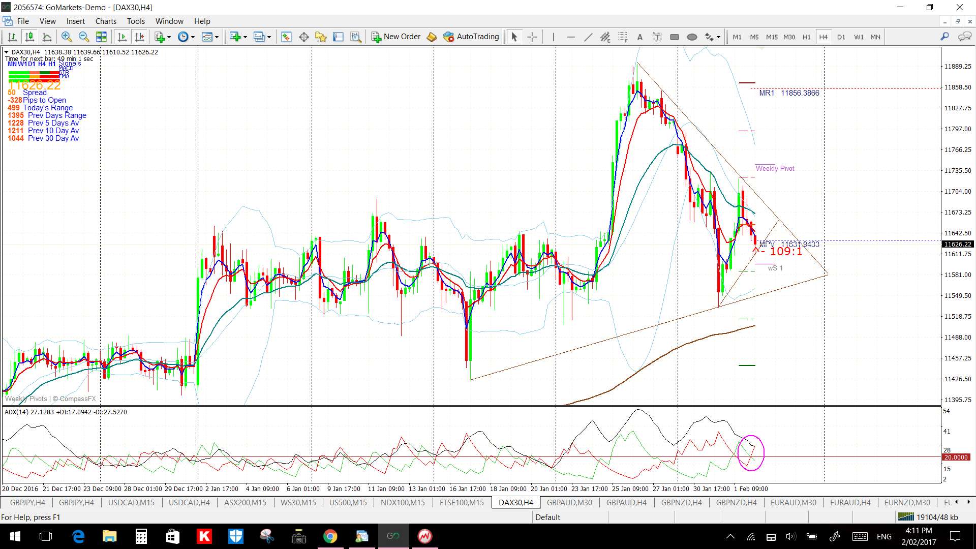Select the bar chart style icon
This screenshot has height=549, width=976.
click(x=12, y=37)
